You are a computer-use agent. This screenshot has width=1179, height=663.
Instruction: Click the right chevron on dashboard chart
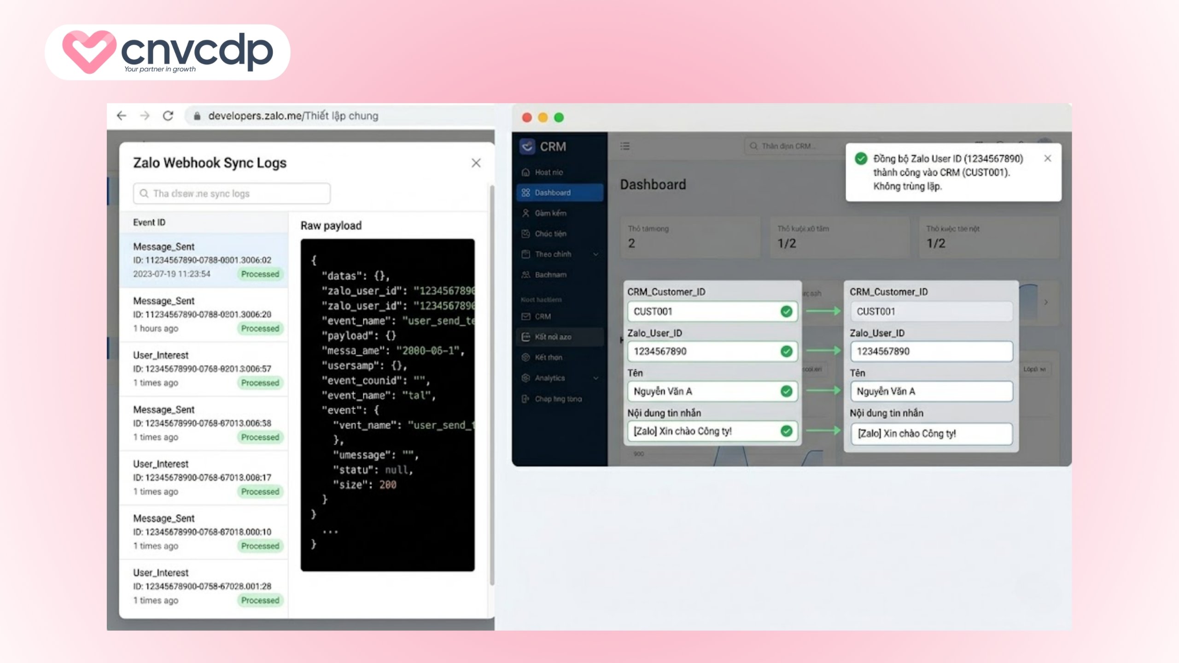point(1046,302)
